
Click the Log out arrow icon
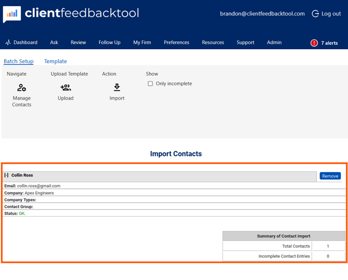click(x=315, y=13)
